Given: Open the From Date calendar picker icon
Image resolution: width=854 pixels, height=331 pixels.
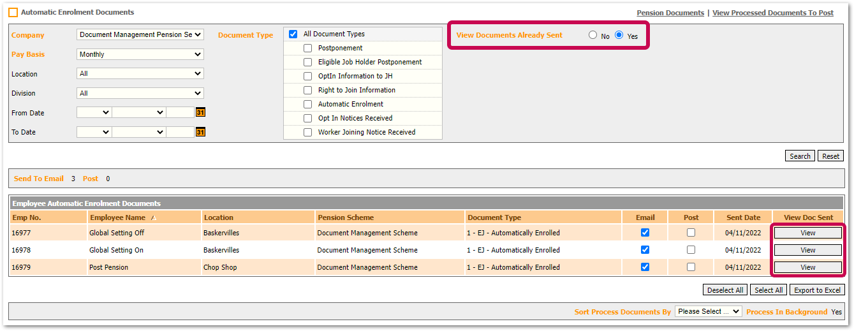Looking at the screenshot, I should (200, 113).
